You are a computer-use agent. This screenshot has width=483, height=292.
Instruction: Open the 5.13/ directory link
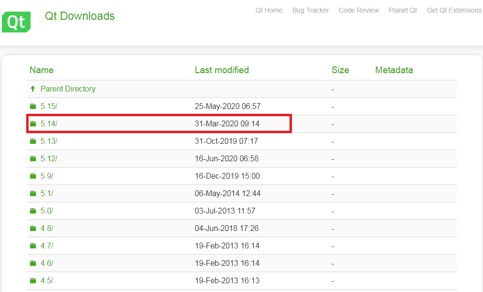(48, 141)
